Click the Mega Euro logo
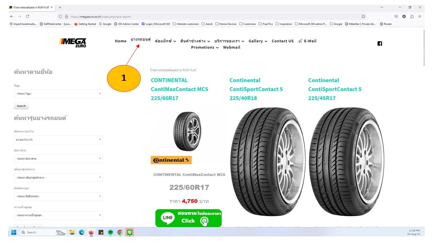Image resolution: width=436 pixels, height=247 pixels. pyautogui.click(x=73, y=43)
